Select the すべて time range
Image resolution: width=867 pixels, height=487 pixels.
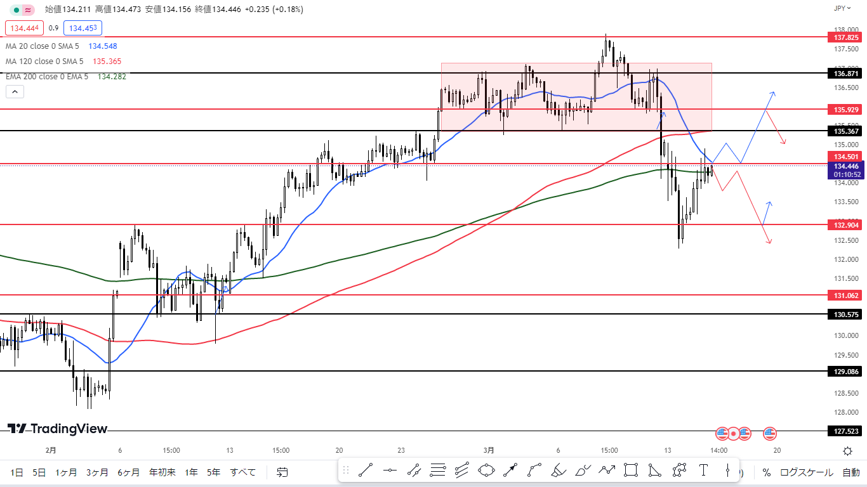click(x=243, y=472)
